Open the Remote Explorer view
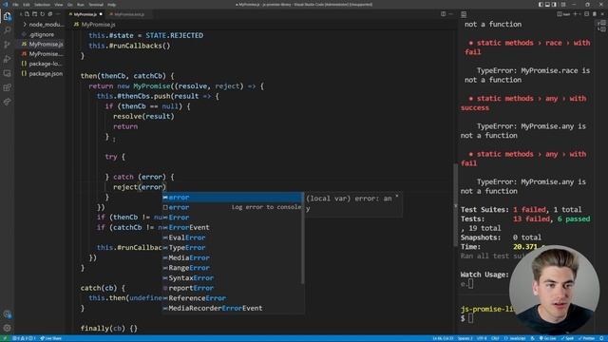This screenshot has height=342, width=608. (7, 73)
